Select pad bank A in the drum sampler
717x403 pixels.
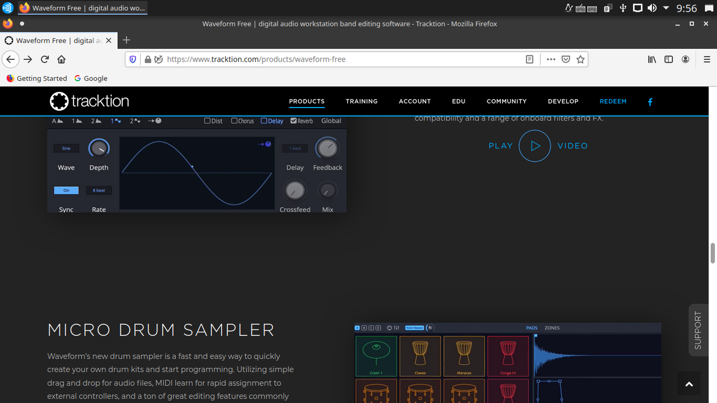point(357,327)
